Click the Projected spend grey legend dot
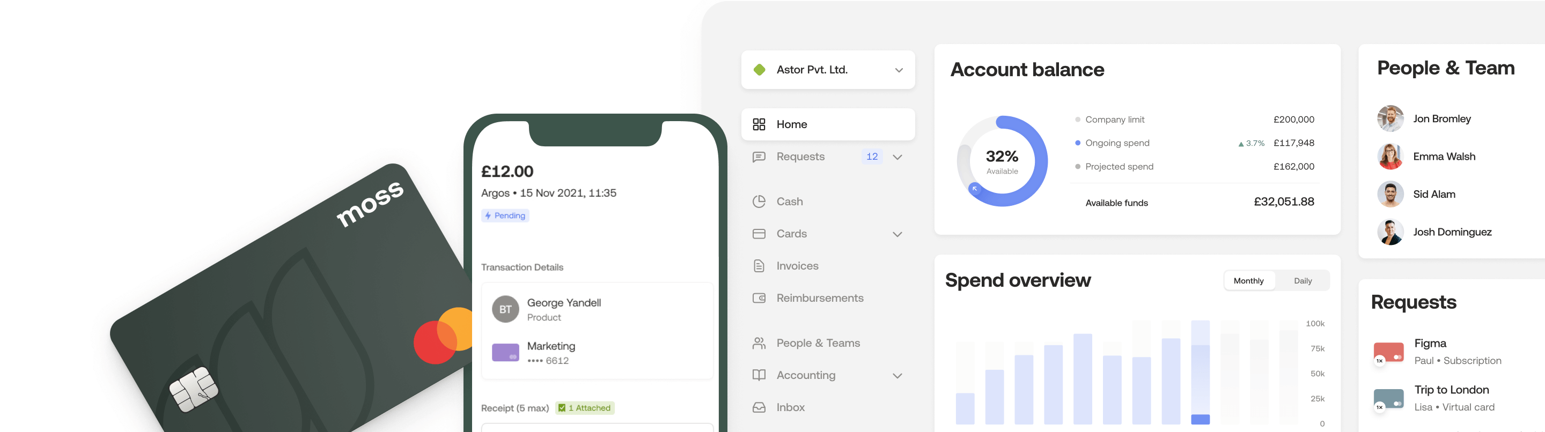1545x432 pixels. pos(1078,167)
